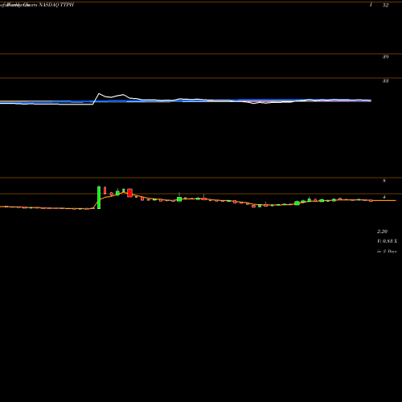
Task: Click the white indicator line peak
Action: pyautogui.click(x=99, y=94)
